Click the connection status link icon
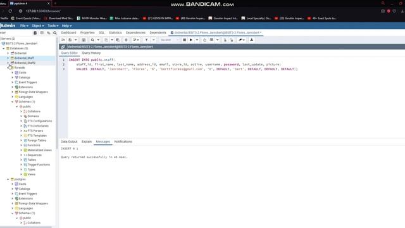The height and width of the screenshot is (228, 405). [x=63, y=47]
